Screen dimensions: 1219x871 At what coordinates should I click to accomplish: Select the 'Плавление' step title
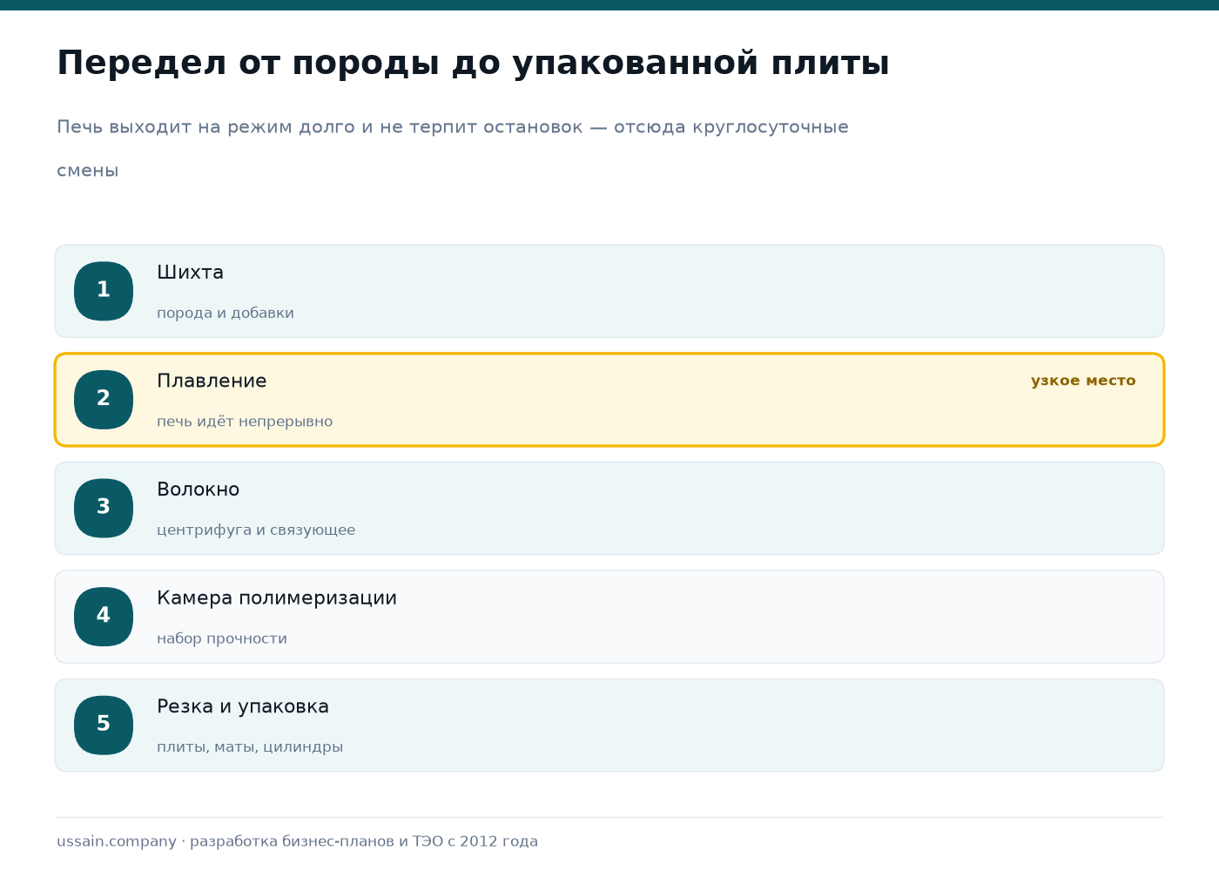click(212, 381)
